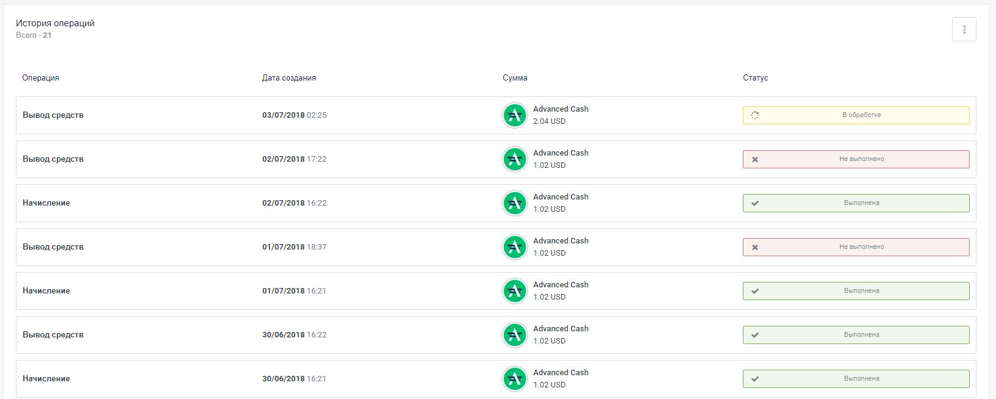Click Advanced Cash label in the 30/06/2018 16:21 row
This screenshot has width=996, height=399.
(561, 373)
